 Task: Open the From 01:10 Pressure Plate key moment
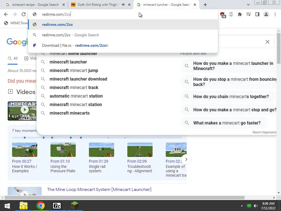63,158
